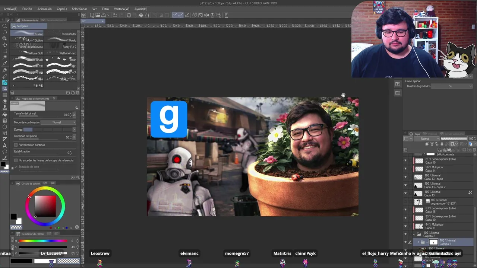Open the Edición menu
Image resolution: width=477 pixels, height=268 pixels.
(x=27, y=9)
